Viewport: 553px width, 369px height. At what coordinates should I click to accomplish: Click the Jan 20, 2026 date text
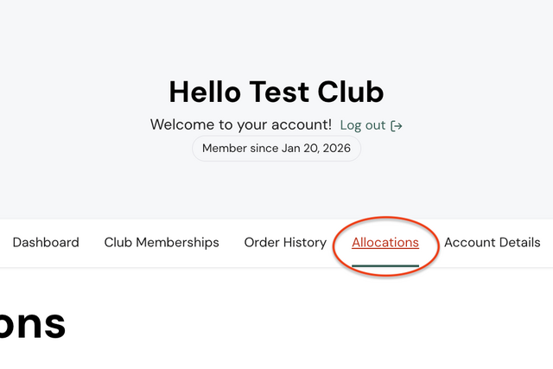[316, 149]
